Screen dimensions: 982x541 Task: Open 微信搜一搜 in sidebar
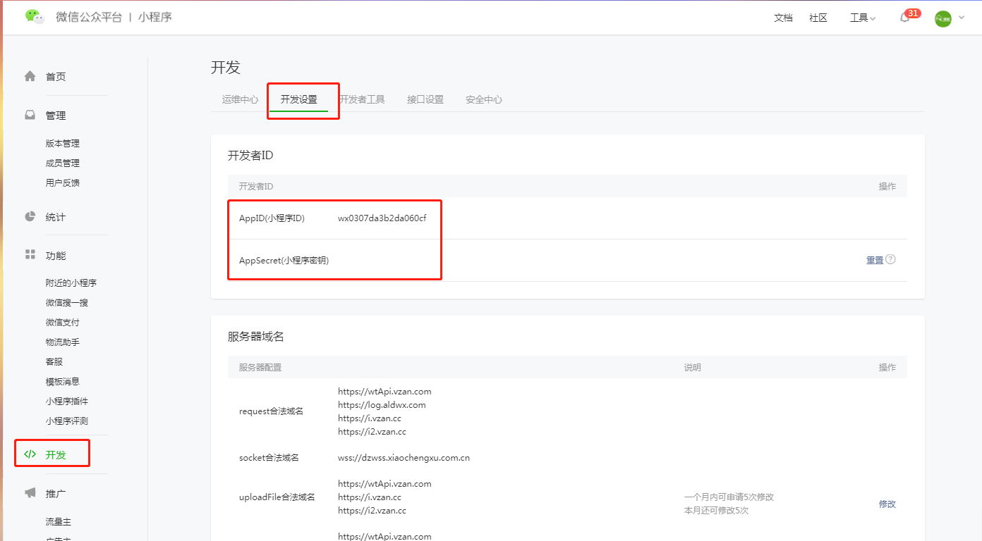click(67, 303)
